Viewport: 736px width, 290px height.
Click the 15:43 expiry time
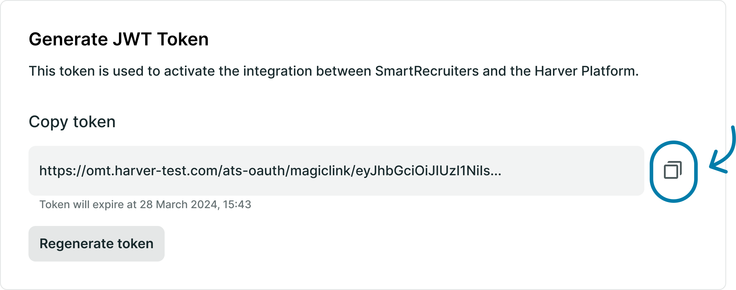coord(237,205)
